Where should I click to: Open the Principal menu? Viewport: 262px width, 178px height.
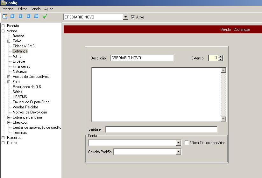point(8,9)
